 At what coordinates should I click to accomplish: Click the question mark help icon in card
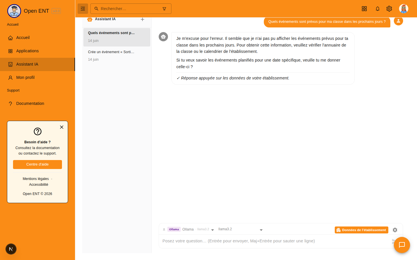tap(38, 131)
